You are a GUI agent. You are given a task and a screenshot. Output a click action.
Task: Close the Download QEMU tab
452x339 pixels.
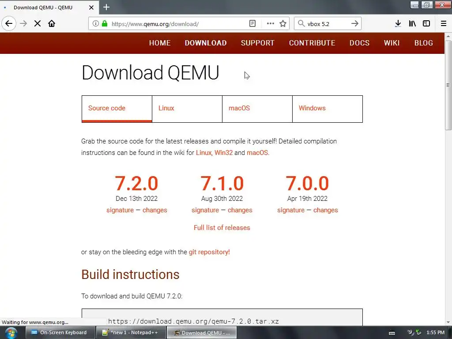[x=91, y=8]
